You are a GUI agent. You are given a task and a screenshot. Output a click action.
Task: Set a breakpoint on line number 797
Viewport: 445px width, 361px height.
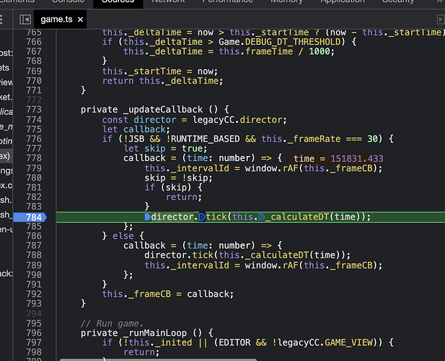pos(34,342)
